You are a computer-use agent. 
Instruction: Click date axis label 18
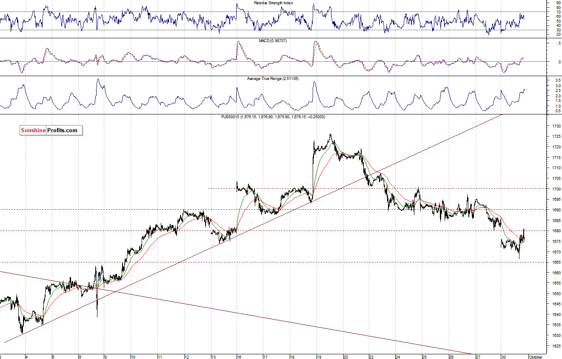pos(291,357)
